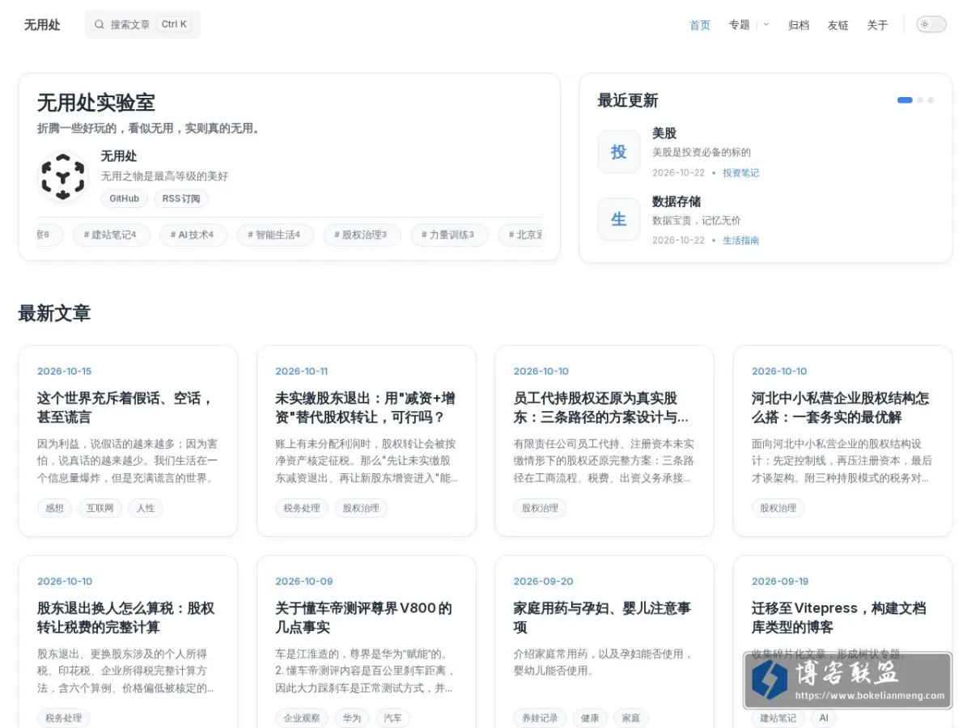Click the 健康 tag
The height and width of the screenshot is (728, 971).
tap(591, 717)
